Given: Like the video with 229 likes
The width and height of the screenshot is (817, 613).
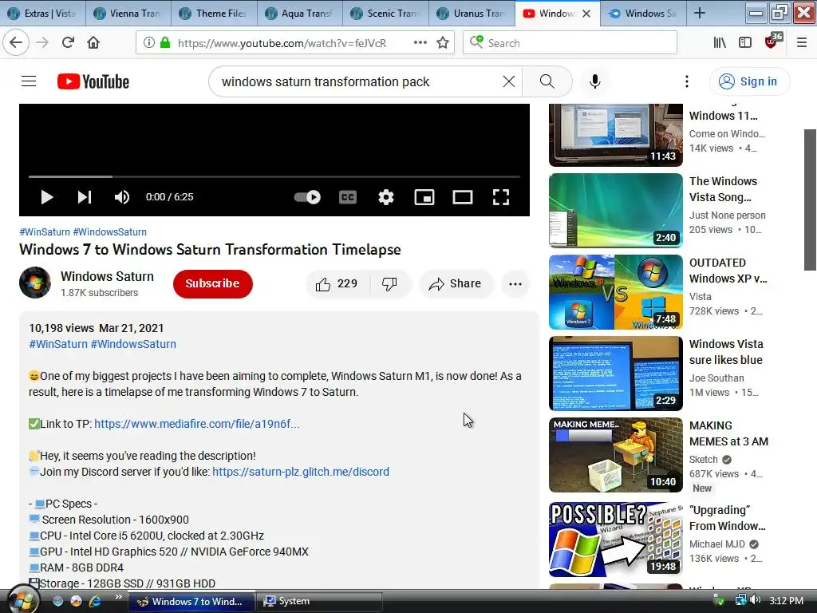Looking at the screenshot, I should (337, 283).
